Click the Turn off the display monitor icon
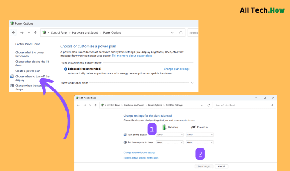290x171 pixels. click(125, 135)
